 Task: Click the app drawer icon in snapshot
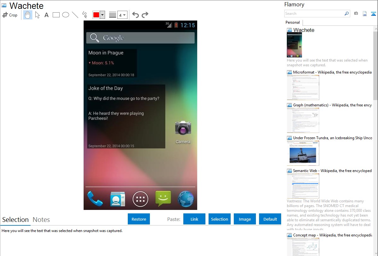(140, 199)
